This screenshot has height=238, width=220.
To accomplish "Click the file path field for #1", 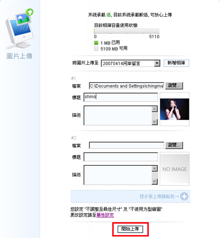I will click(127, 86).
